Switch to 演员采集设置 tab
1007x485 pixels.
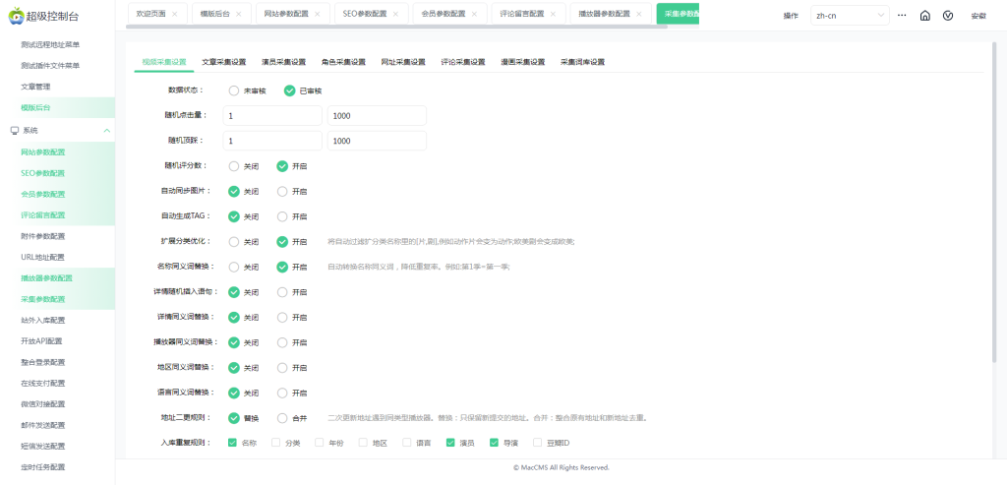tap(283, 62)
